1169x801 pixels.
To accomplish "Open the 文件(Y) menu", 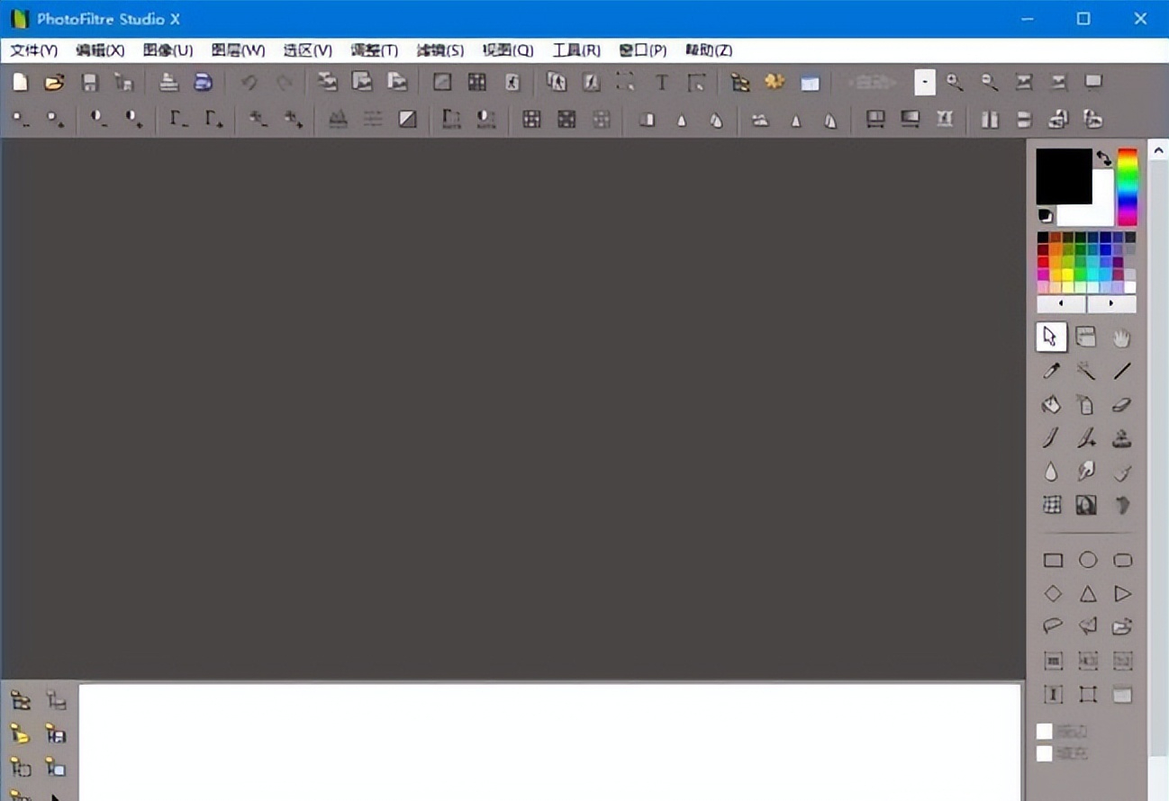I will [33, 50].
